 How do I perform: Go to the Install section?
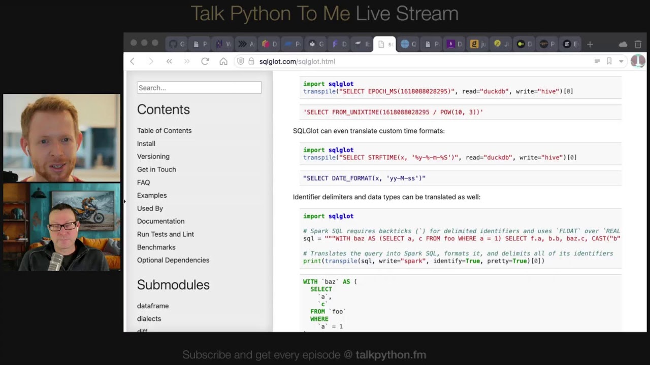pos(146,143)
